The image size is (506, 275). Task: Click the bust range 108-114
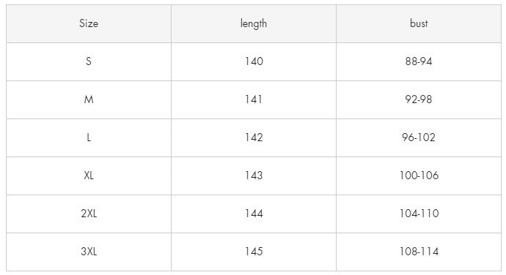[x=419, y=252]
